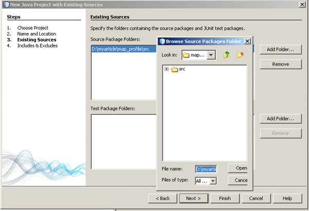This screenshot has width=309, height=211.
Task: Click Add Folder for Source Package Folders
Action: [280, 49]
